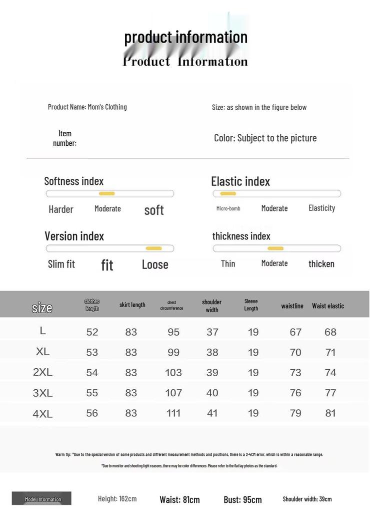Click the thickness index slider bar
The width and height of the screenshot is (370, 513).
(x=276, y=248)
